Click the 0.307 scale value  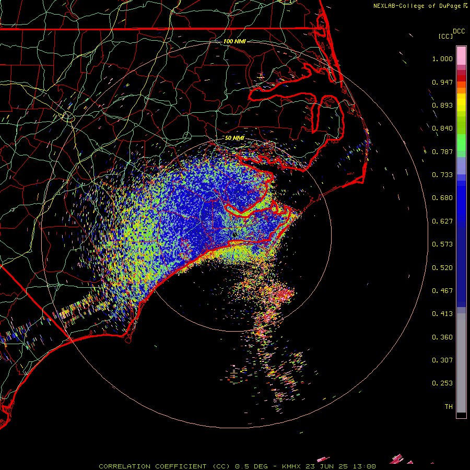[x=442, y=360]
